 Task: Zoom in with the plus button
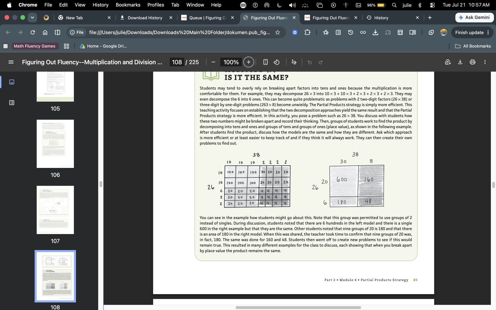pos(249,62)
